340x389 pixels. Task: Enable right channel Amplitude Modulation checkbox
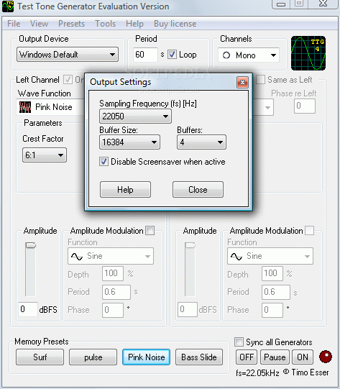coord(309,230)
